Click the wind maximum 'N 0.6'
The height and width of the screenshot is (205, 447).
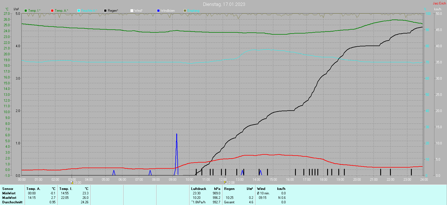pyautogui.click(x=282, y=198)
